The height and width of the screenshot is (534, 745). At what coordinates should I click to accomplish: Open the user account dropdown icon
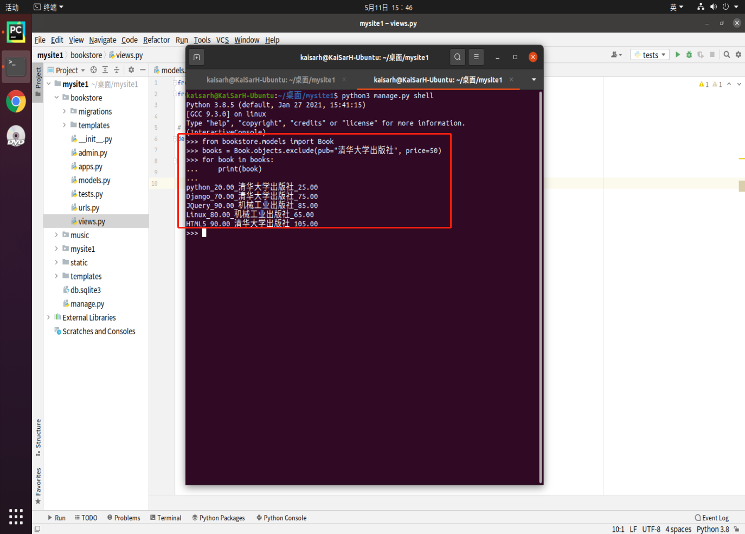(x=616, y=55)
